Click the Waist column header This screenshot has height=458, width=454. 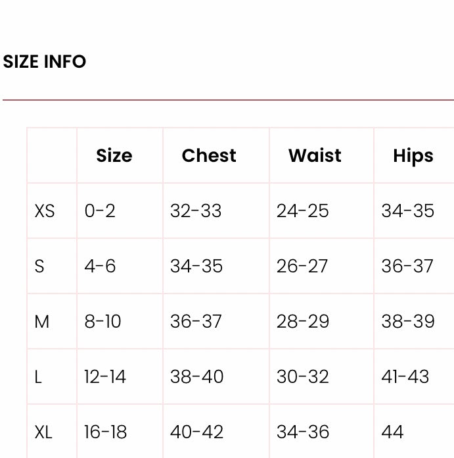[315, 156]
